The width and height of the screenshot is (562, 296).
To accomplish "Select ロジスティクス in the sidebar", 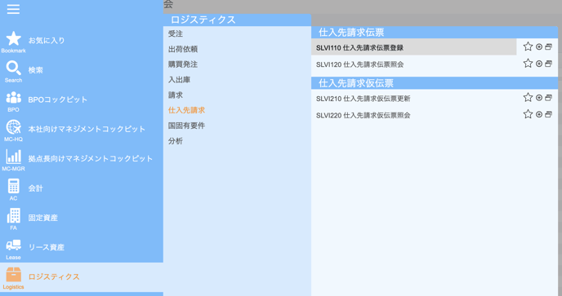I will click(x=54, y=276).
